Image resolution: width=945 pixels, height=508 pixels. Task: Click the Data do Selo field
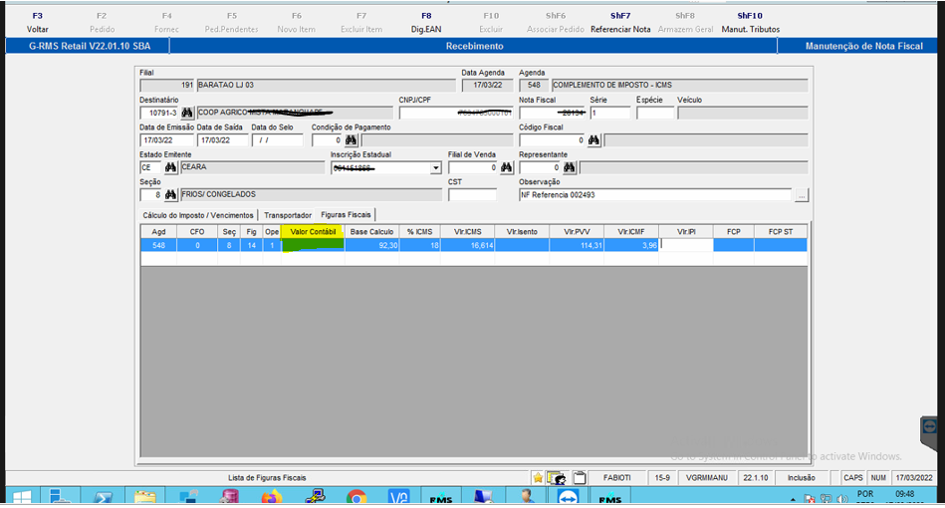(x=277, y=140)
